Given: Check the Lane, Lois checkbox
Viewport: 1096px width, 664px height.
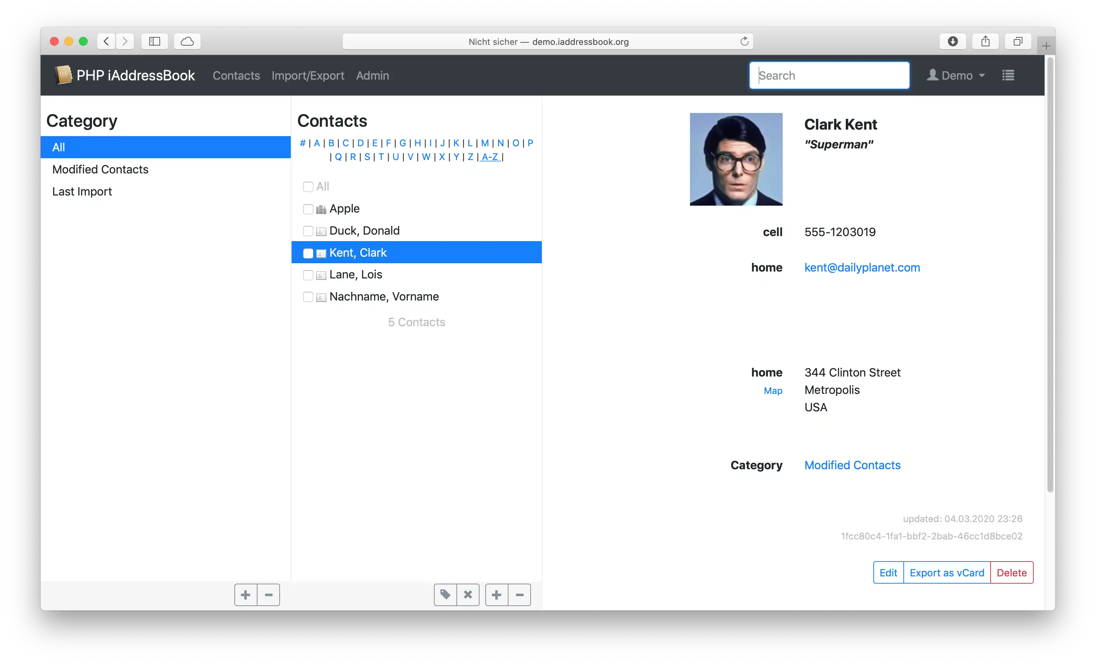Looking at the screenshot, I should (308, 275).
